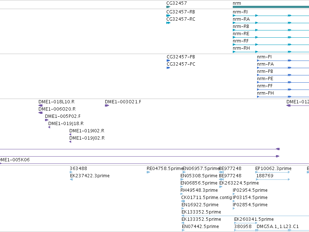Open the EN16922.5prime EST label
This screenshot has height=232, width=309.
(200, 205)
